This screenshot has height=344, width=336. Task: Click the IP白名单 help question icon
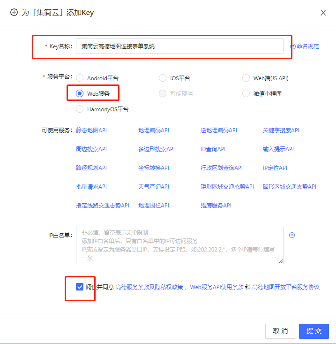click(292, 235)
